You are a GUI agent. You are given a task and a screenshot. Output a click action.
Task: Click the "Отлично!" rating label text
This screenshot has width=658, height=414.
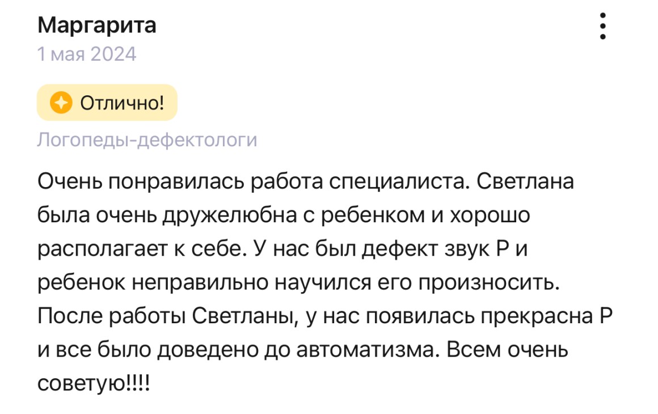coord(122,103)
